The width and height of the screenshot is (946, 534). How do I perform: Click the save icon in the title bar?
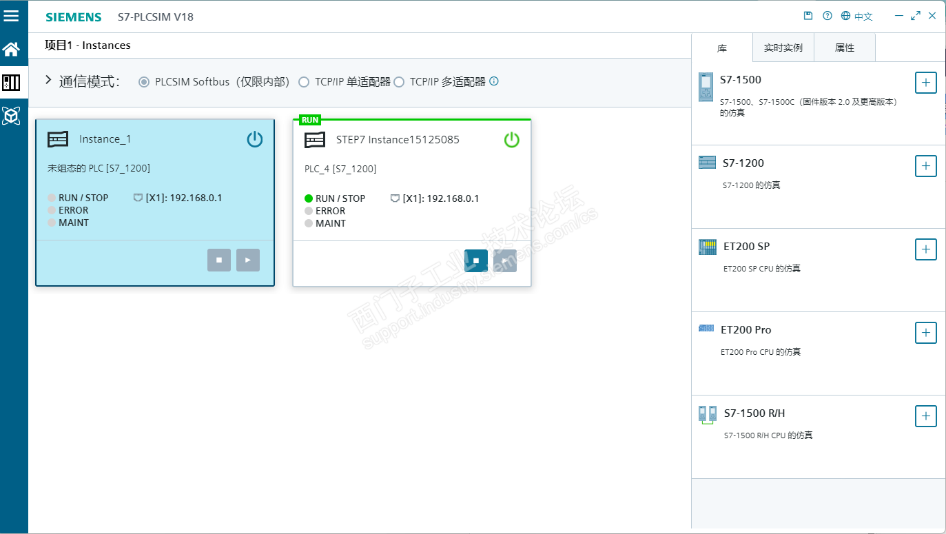click(x=808, y=16)
